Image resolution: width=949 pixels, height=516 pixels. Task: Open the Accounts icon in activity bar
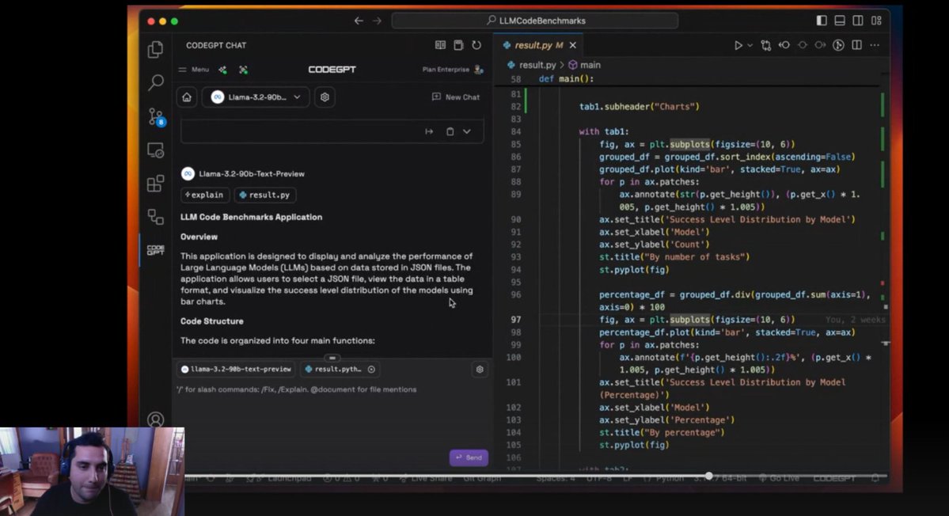pyautogui.click(x=156, y=419)
